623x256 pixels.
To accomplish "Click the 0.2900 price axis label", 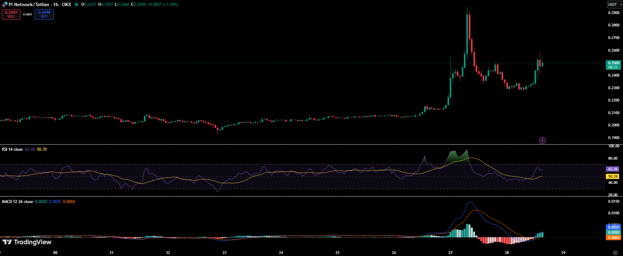I will coord(614,13).
